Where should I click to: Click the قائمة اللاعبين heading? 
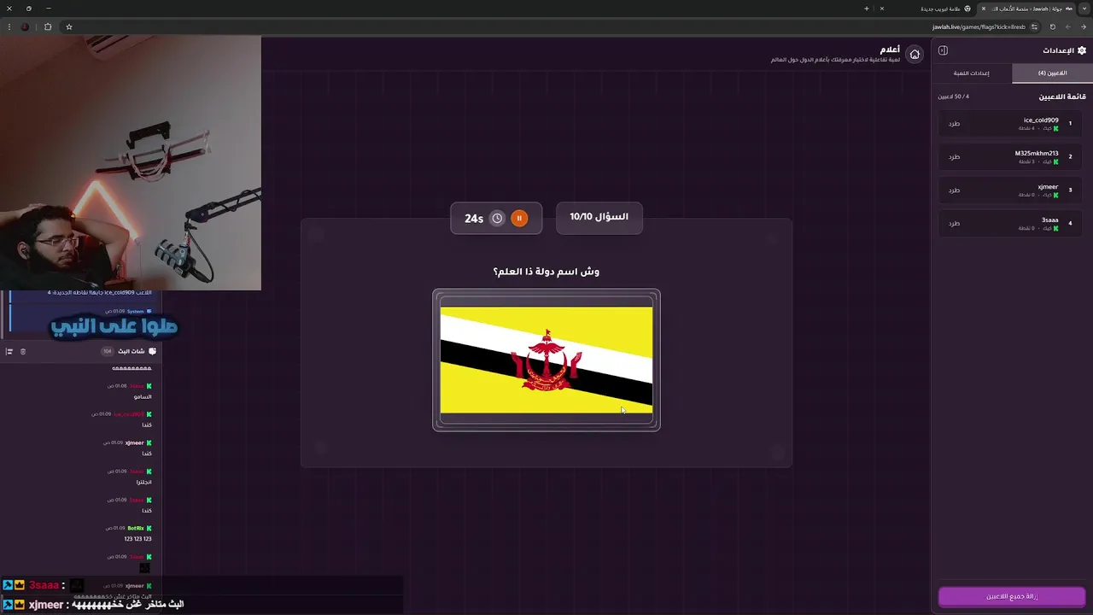[x=1062, y=97]
